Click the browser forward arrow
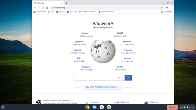The height and width of the screenshot is (110, 196). click(39, 8)
